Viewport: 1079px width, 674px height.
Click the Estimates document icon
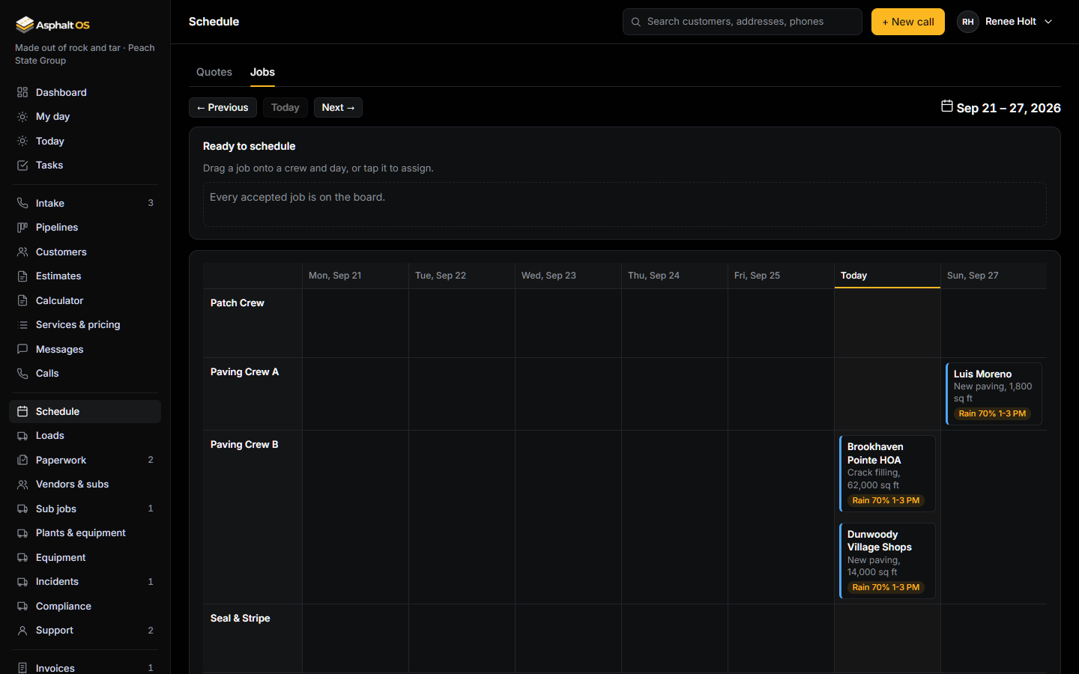tap(22, 276)
